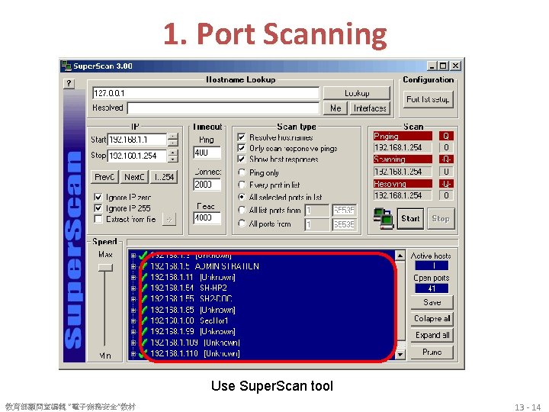The width and height of the screenshot is (549, 412).
Task: Click results list scroll down arrow
Action: click(x=400, y=355)
